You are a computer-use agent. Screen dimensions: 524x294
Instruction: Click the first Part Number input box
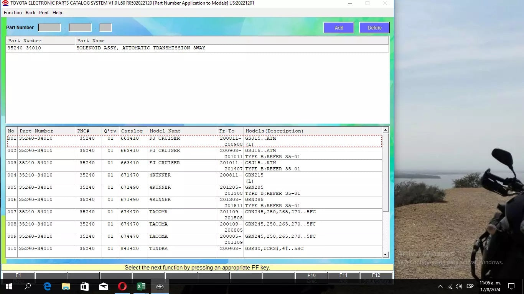pyautogui.click(x=49, y=28)
